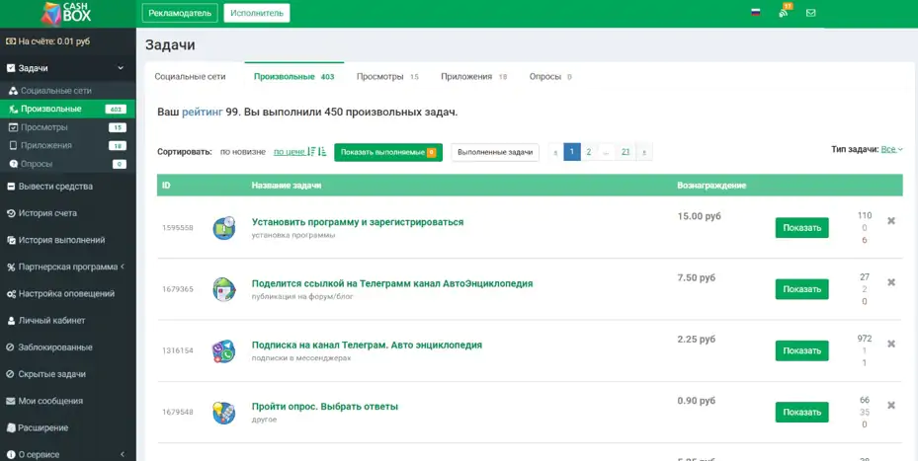Image resolution: width=918 pixels, height=461 pixels.
Task: Click the lightbulb icon of task 1679548
Action: click(x=223, y=412)
